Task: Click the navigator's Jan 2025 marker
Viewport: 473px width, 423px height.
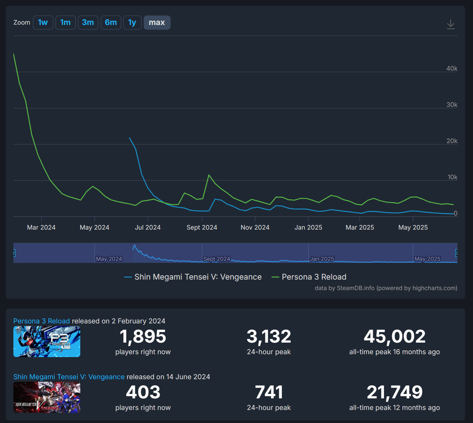Action: [x=322, y=259]
